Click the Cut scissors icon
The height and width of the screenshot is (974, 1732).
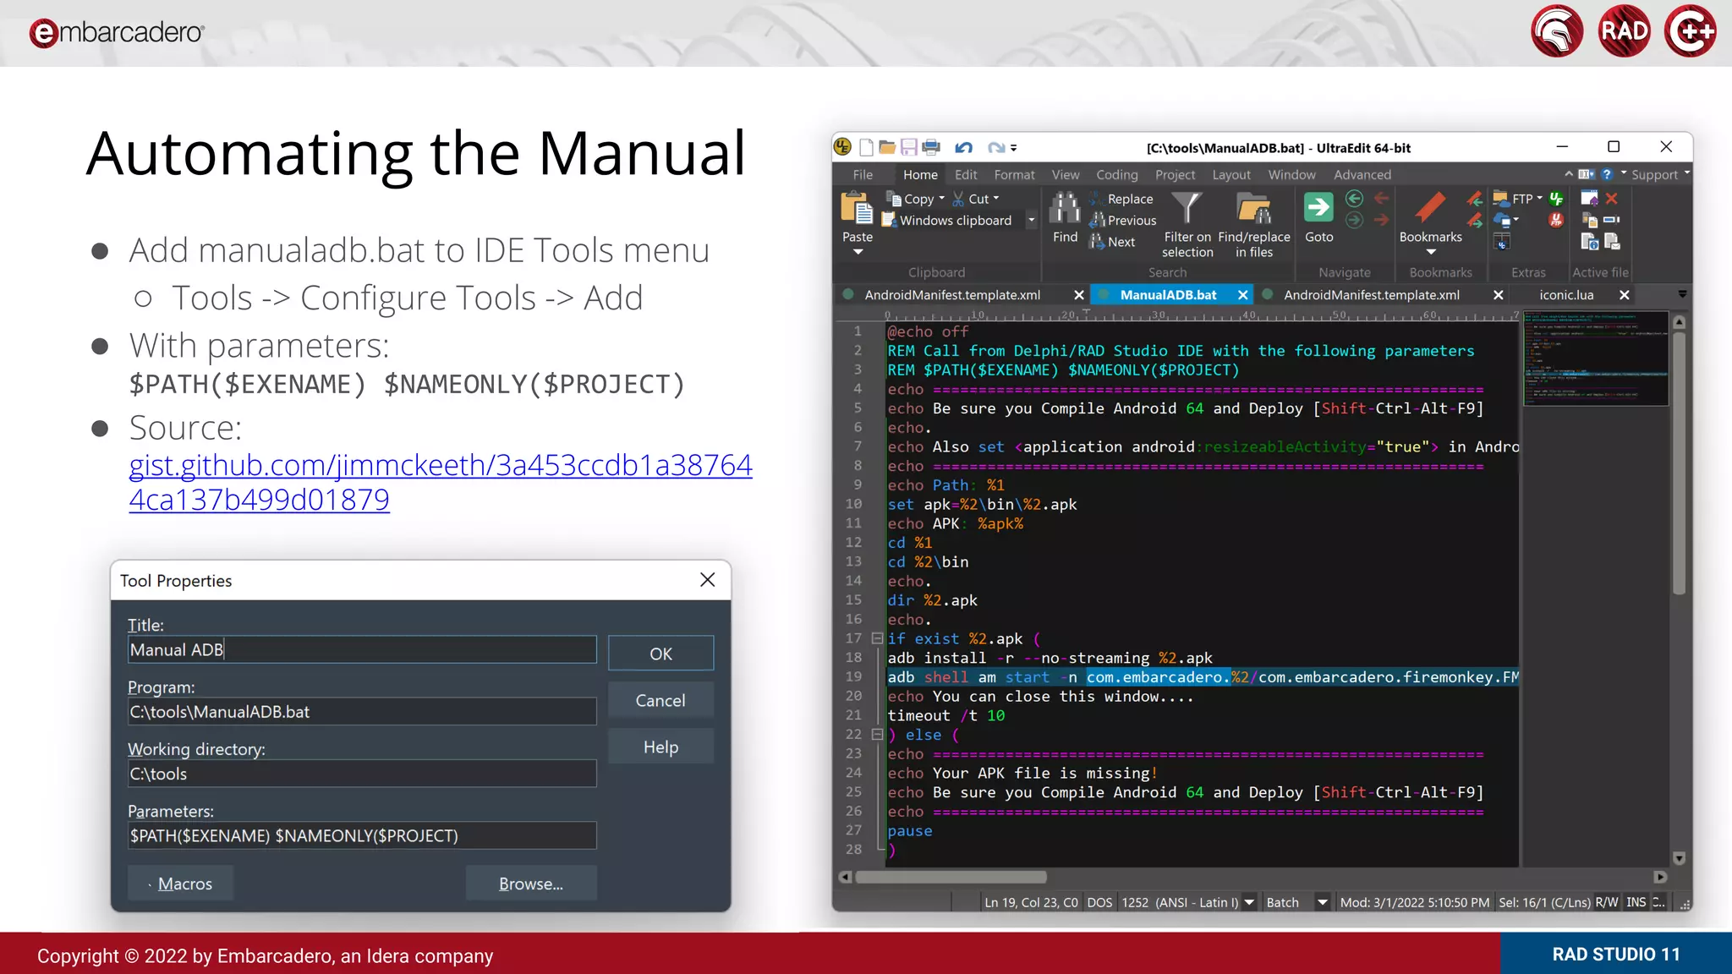click(958, 199)
